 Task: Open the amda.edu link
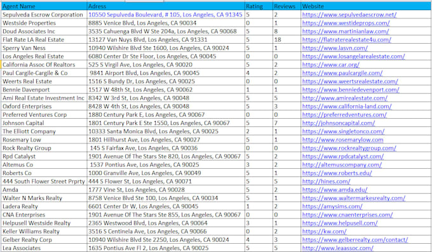335,190
